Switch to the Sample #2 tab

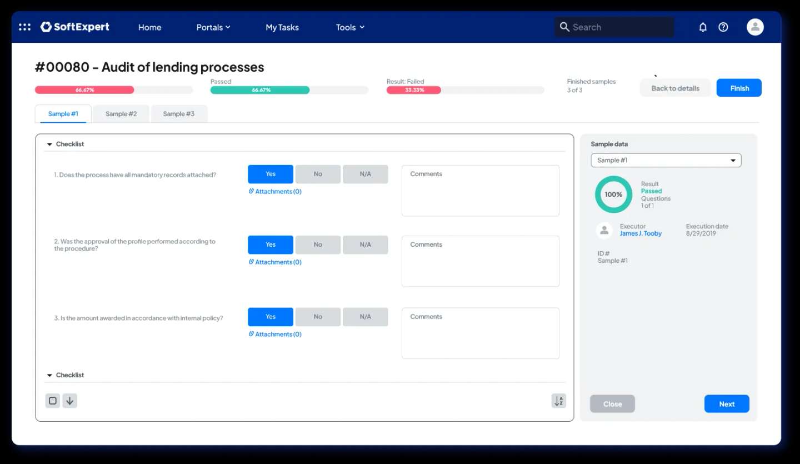121,114
